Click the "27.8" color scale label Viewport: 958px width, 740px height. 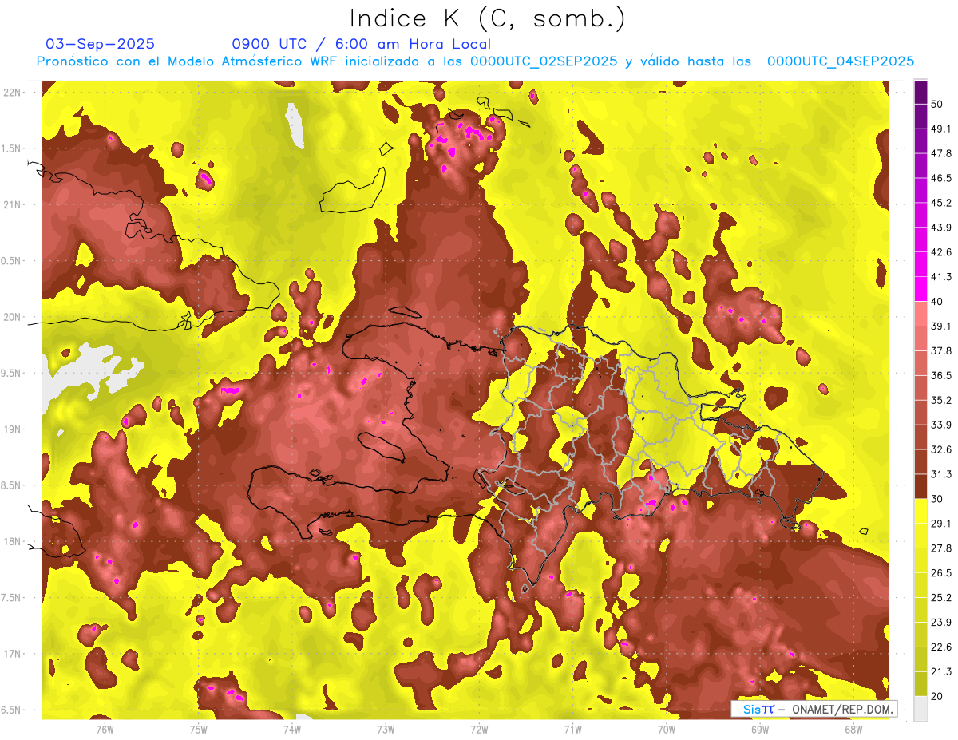pos(940,548)
